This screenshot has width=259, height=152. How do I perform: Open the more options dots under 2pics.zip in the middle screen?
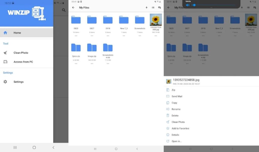(76, 64)
